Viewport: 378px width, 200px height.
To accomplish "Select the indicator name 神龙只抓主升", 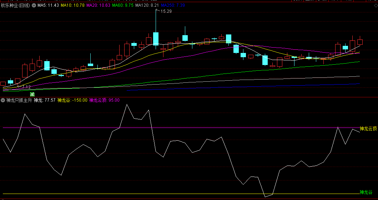I will click(x=19, y=100).
